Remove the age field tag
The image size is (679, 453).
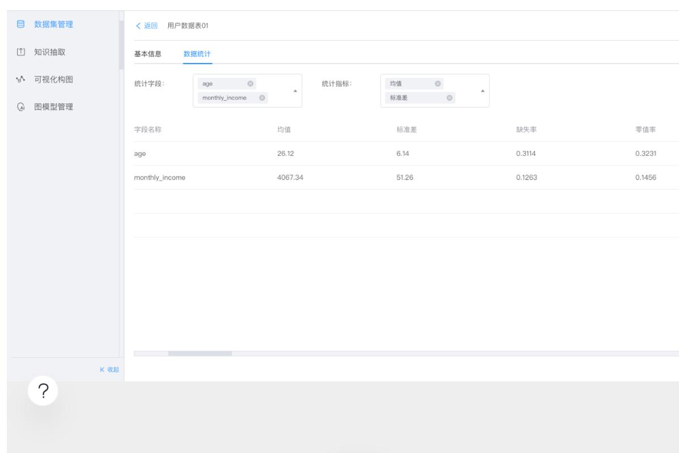[x=249, y=83]
